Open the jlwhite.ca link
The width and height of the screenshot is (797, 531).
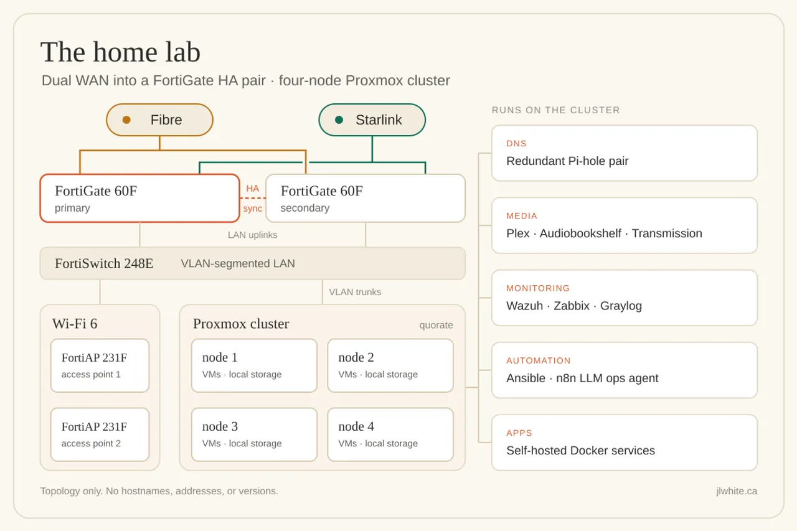(737, 491)
